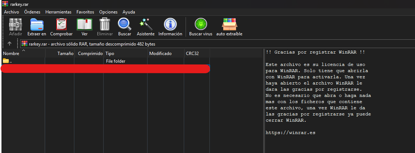Click the WinRAR title bar icon
This screenshot has height=153, width=415.
pos(5,4)
